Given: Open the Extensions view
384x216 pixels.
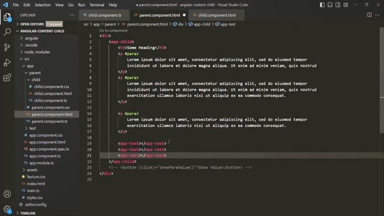Looking at the screenshot, I should coord(7,77).
